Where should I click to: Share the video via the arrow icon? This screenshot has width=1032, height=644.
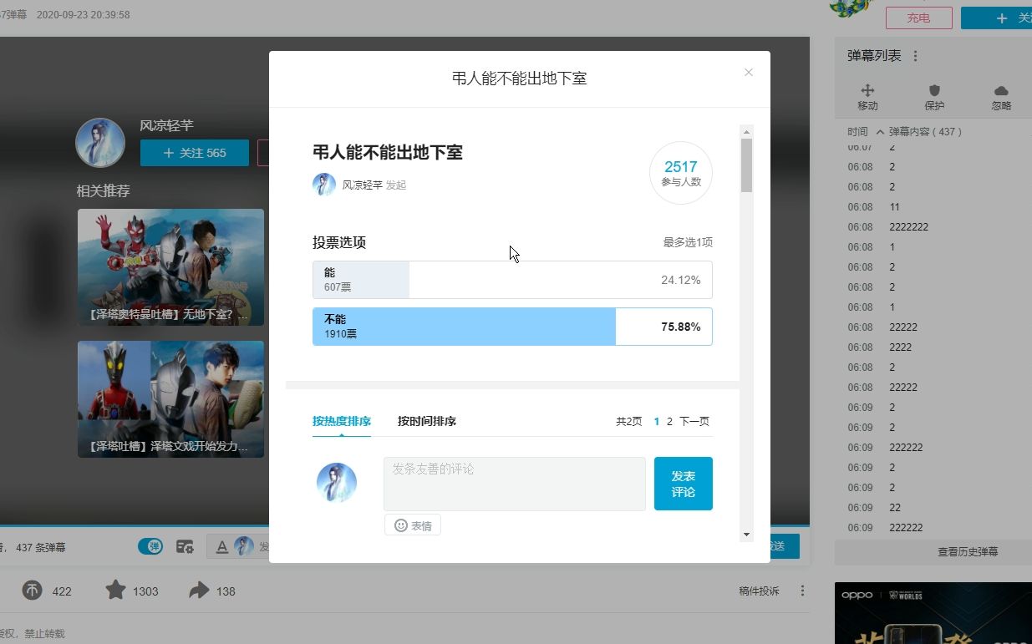[x=199, y=591]
